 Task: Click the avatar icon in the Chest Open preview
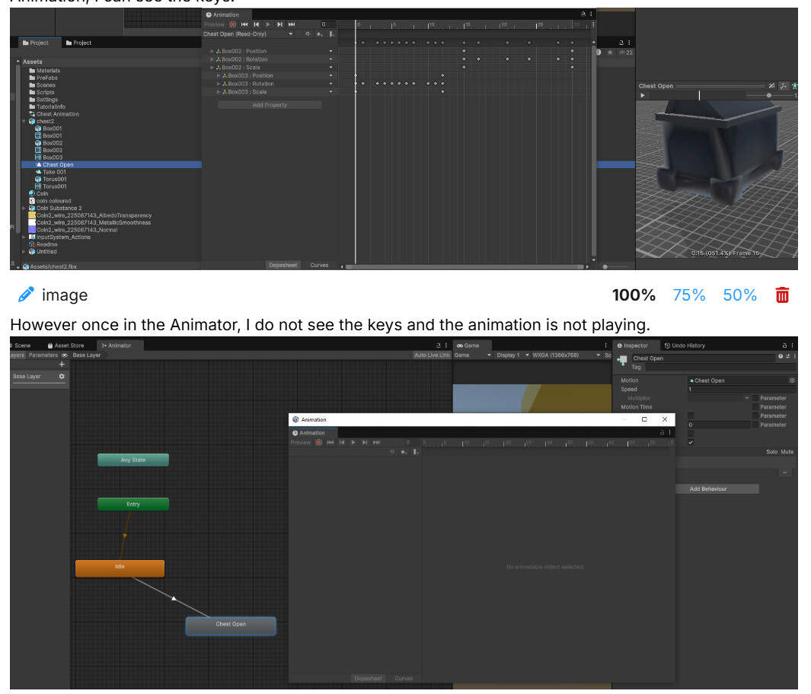click(794, 86)
